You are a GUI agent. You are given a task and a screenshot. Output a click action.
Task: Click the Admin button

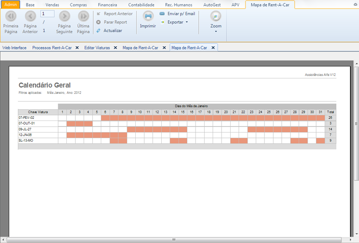[x=11, y=4]
